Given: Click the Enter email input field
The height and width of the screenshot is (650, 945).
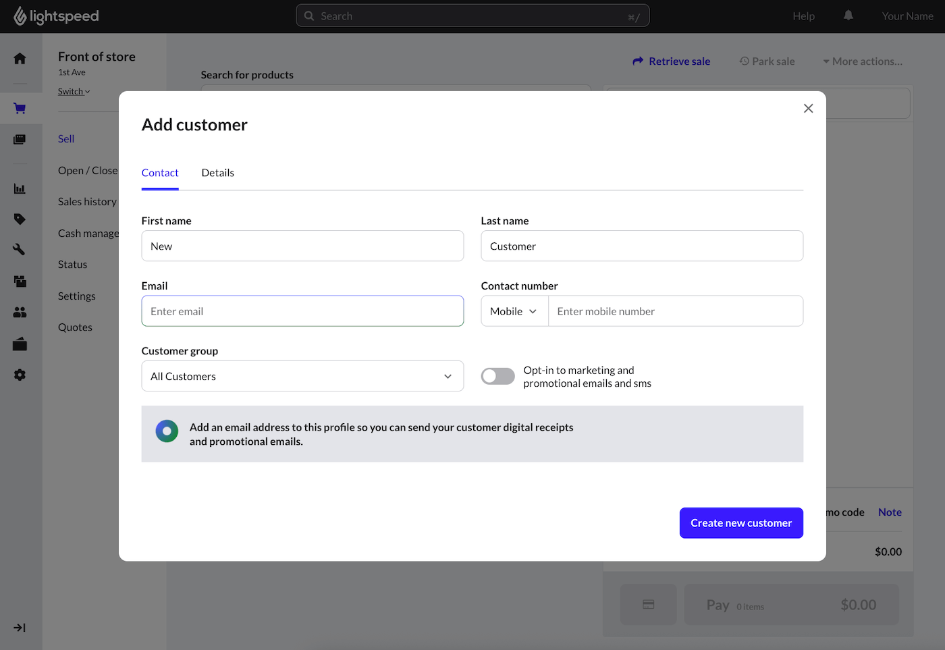Looking at the screenshot, I should point(302,311).
